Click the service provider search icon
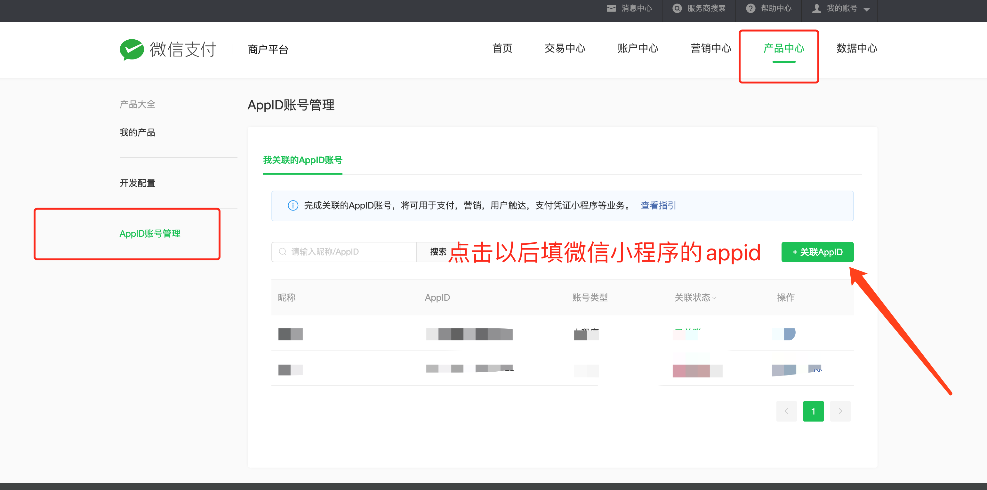The height and width of the screenshot is (490, 987). (677, 8)
